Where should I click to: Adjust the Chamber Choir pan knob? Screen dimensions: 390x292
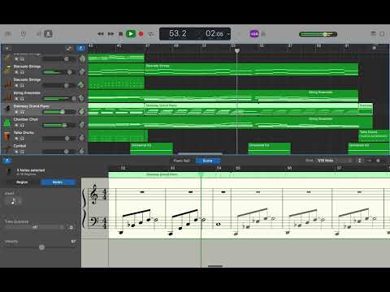point(81,125)
